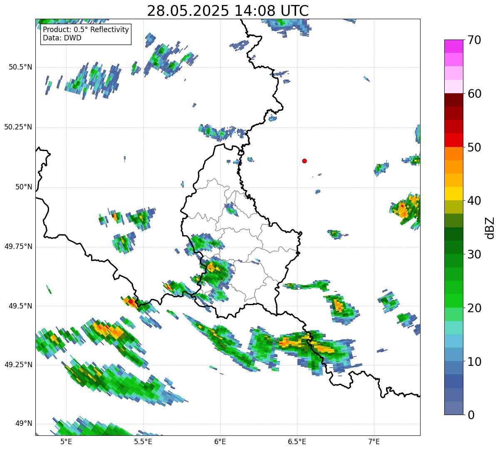500x450 pixels.
Task: Click the "dBZ" colorbar label
Action: [490, 228]
